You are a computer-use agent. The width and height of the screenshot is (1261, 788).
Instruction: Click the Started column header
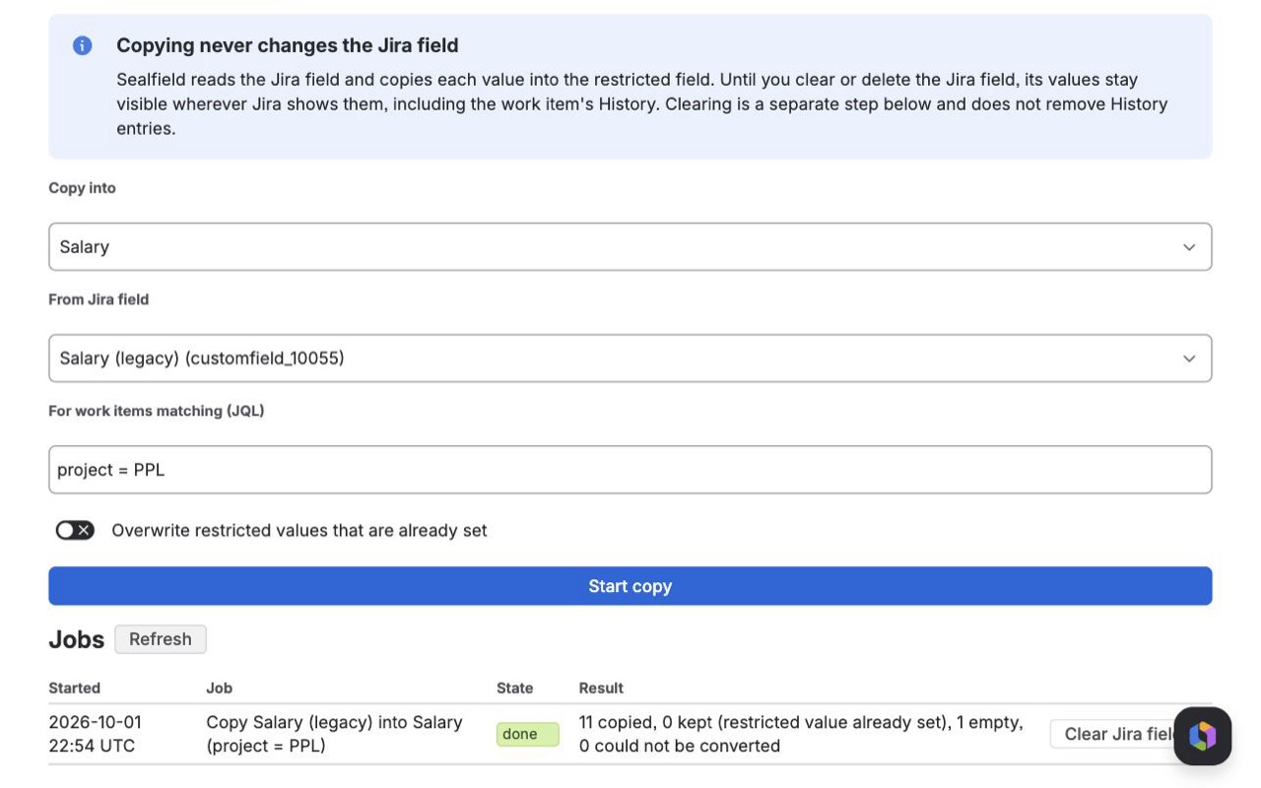pos(75,688)
